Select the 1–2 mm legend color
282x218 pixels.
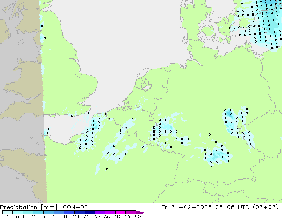tap(28, 212)
